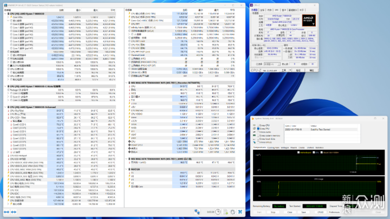Switch to the 内存 tab in CPU-Z

[x=269, y=10]
